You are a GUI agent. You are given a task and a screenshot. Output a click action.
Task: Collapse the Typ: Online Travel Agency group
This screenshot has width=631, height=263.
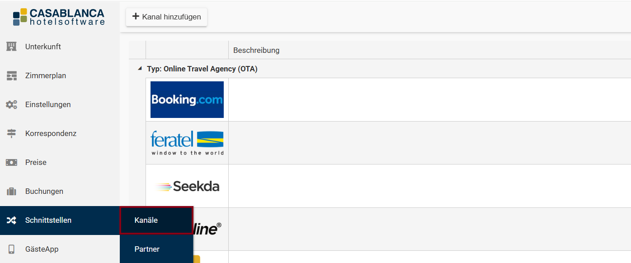click(140, 69)
